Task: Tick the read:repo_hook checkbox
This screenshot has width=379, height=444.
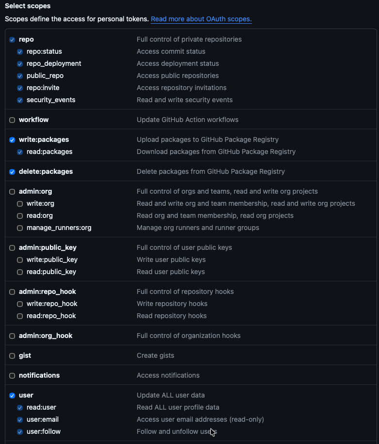Action: [x=20, y=316]
